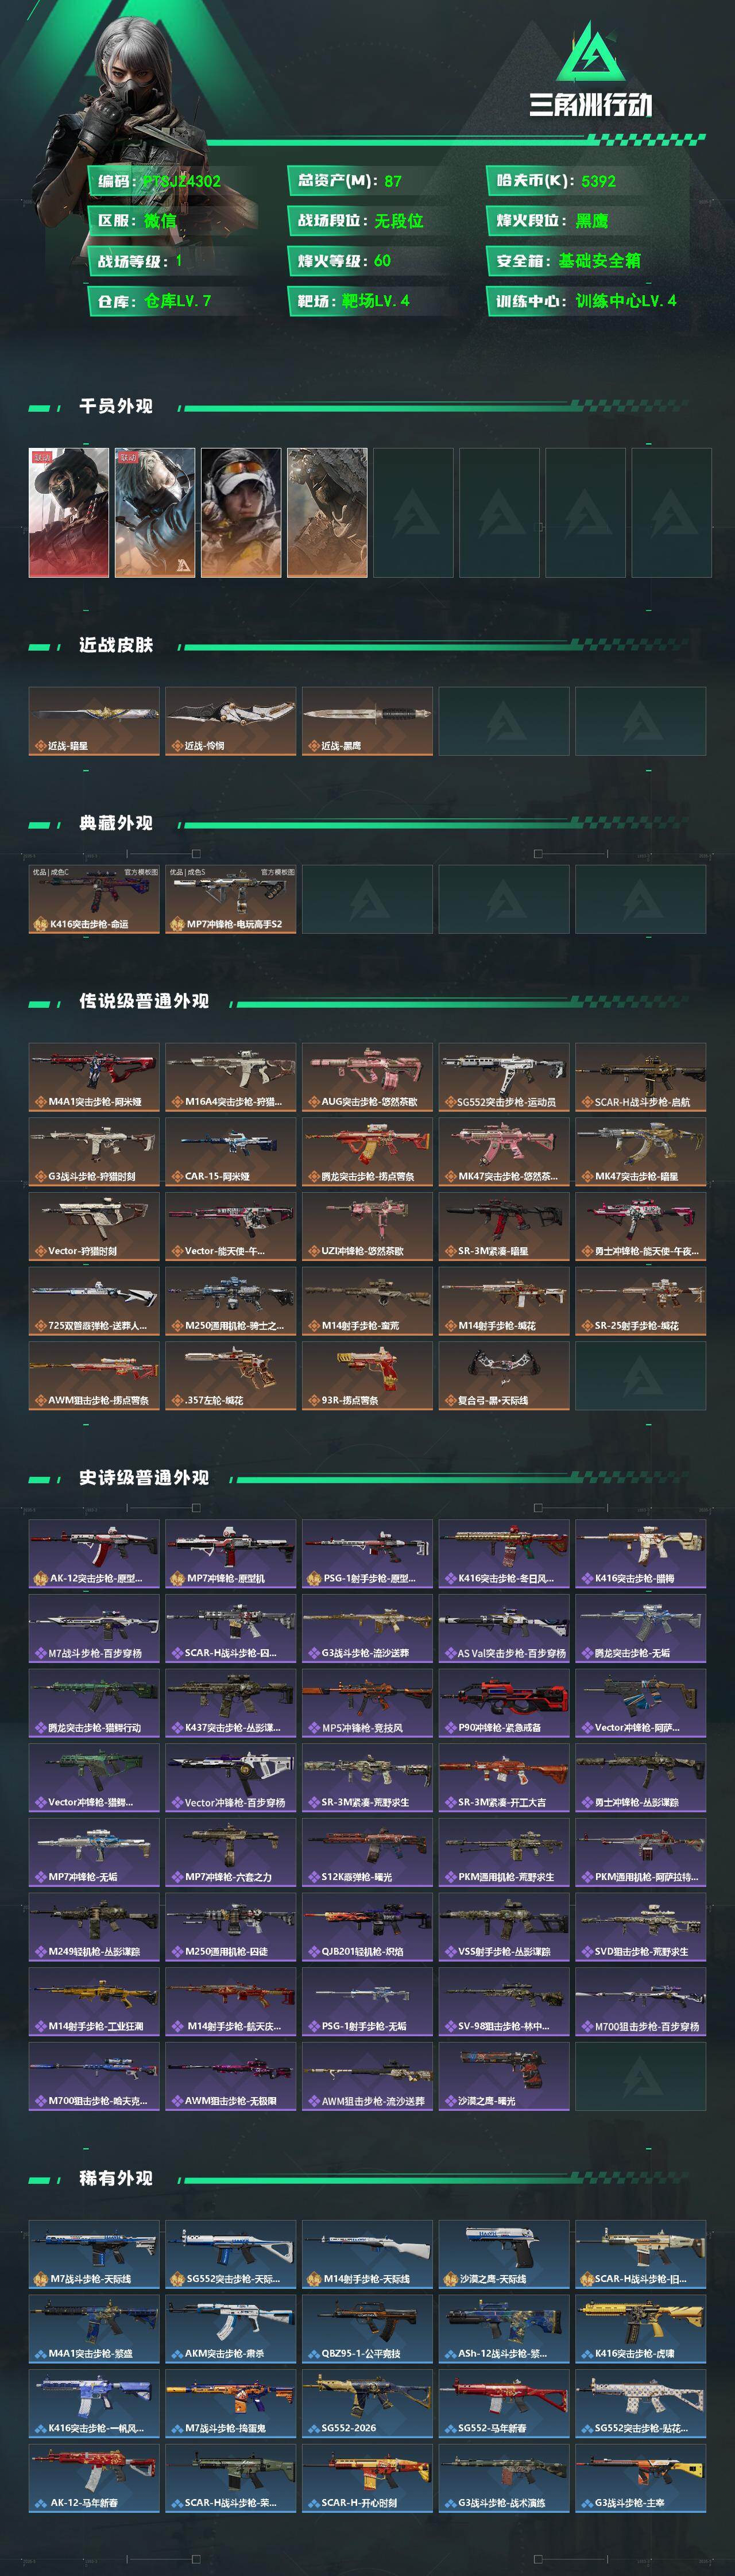Click the 编码 account code label
Viewport: 735px width, 2576px height.
pyautogui.click(x=114, y=181)
